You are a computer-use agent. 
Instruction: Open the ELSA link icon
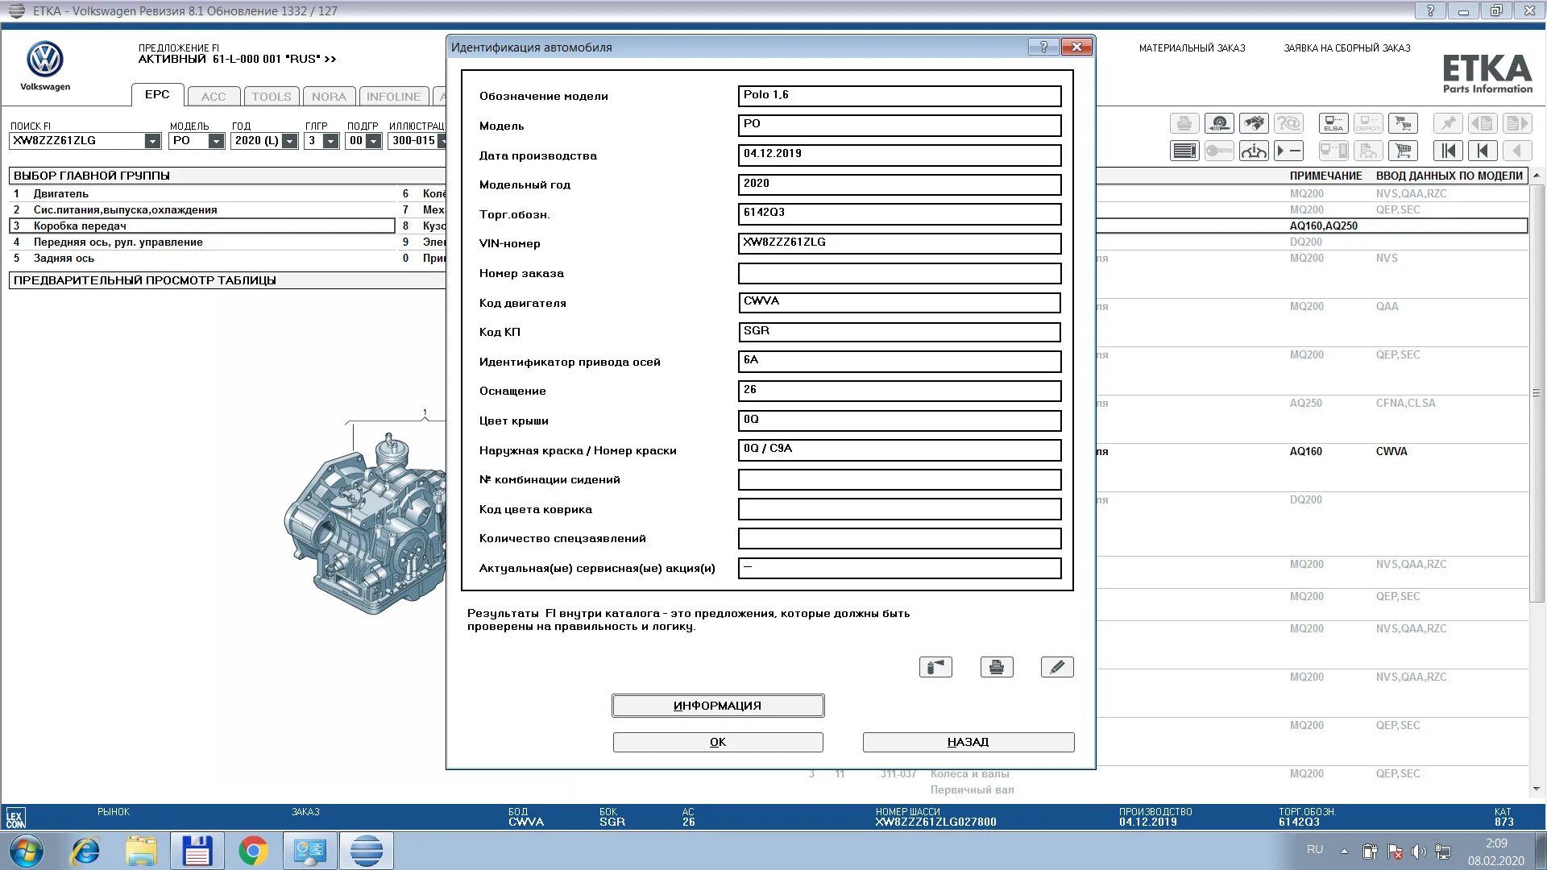click(x=1333, y=123)
